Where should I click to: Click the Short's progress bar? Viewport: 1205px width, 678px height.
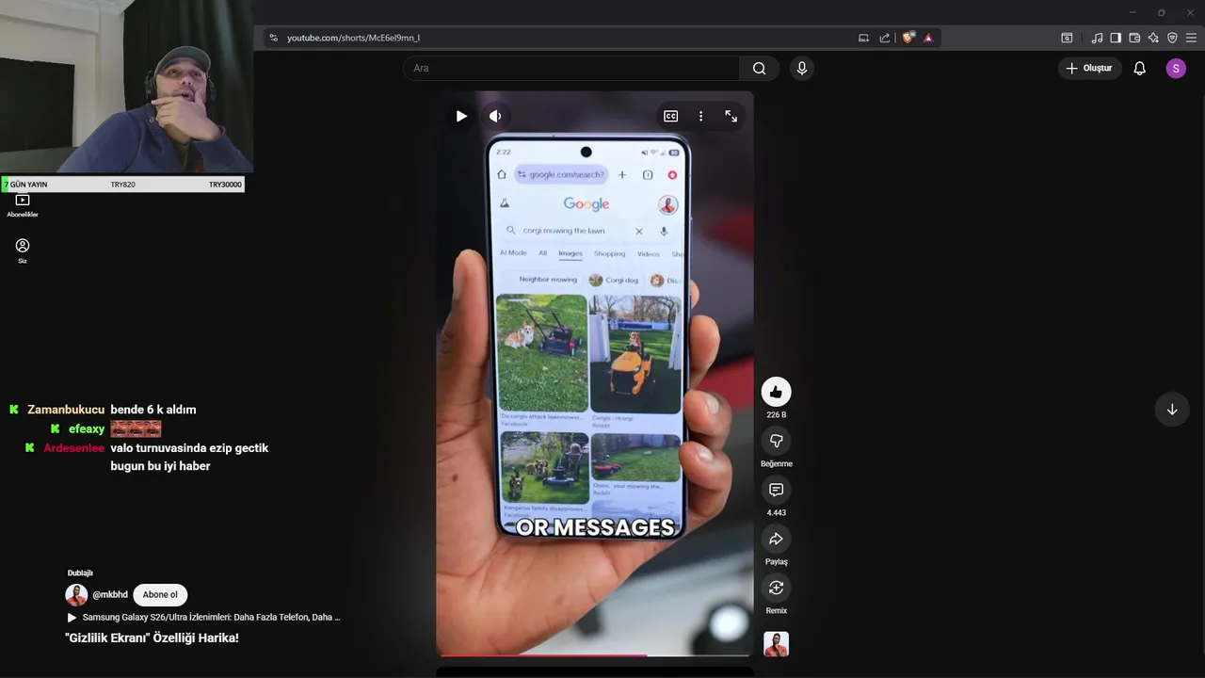coord(594,654)
